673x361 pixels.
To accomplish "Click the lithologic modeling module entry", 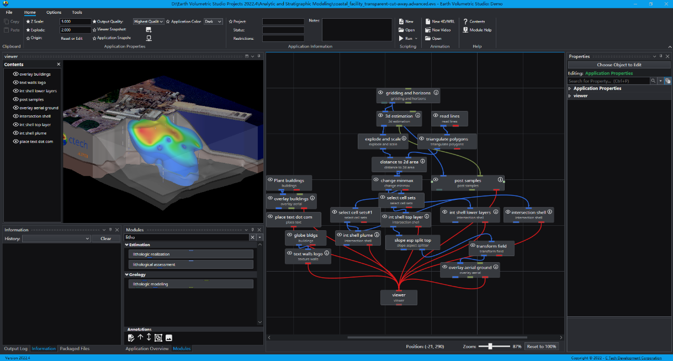I will pyautogui.click(x=191, y=284).
